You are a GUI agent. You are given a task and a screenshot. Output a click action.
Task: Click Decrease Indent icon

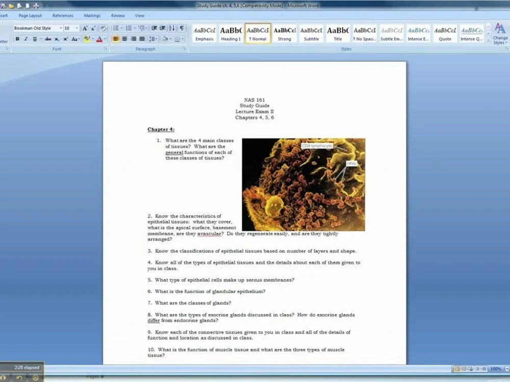click(154, 28)
